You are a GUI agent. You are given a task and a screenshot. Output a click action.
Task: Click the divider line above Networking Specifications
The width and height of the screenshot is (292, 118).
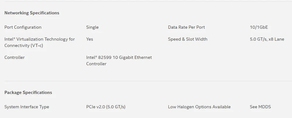pyautogui.click(x=146, y=1)
